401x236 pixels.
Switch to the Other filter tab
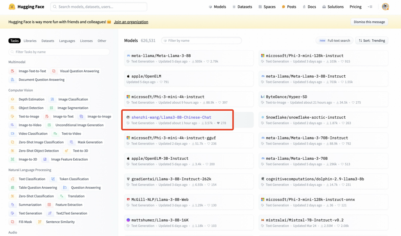[x=102, y=41]
